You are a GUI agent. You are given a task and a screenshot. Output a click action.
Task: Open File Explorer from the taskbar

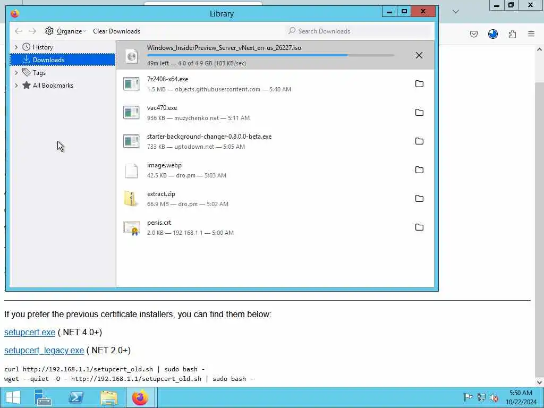[109, 397]
